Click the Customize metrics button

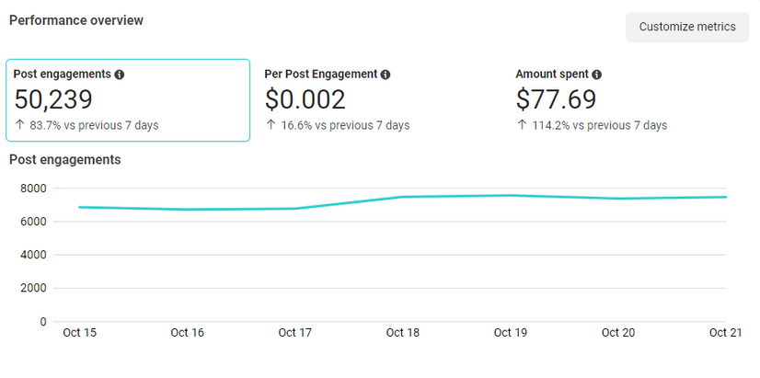click(686, 27)
